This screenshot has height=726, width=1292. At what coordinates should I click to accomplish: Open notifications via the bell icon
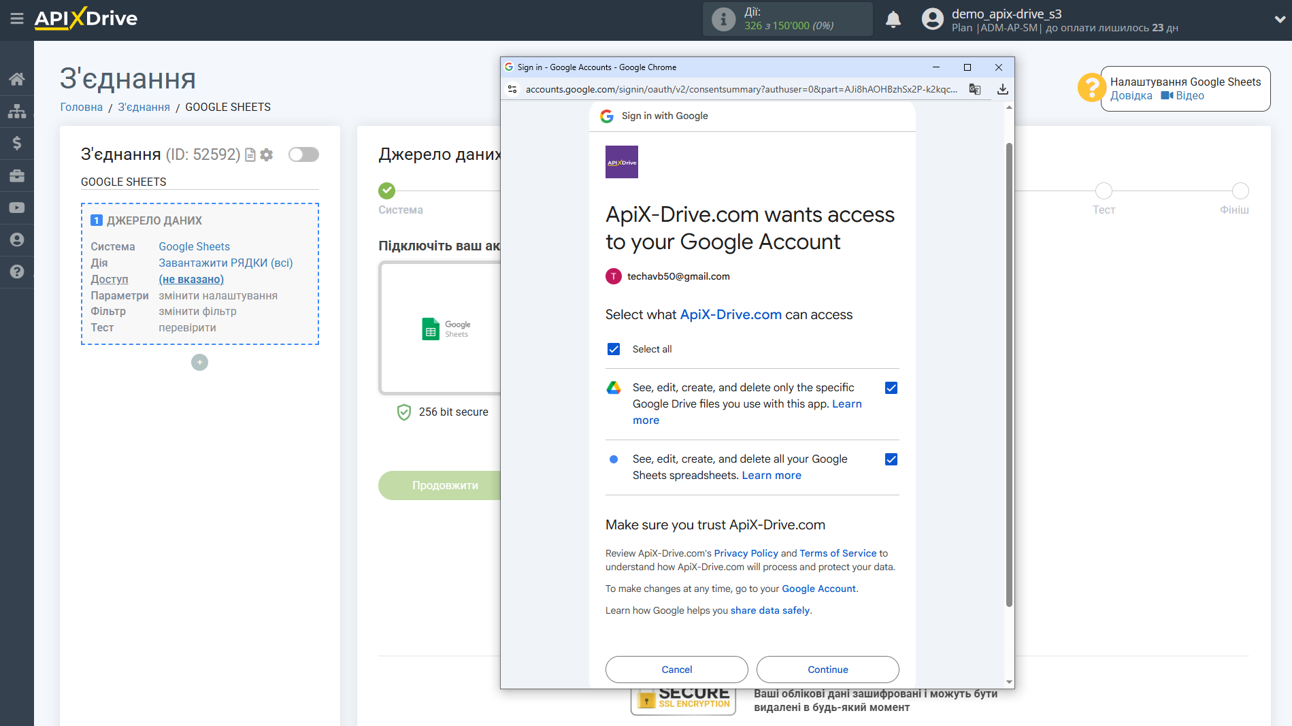click(893, 19)
